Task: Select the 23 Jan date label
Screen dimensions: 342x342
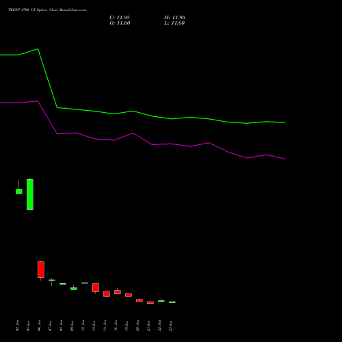Action: click(170, 326)
